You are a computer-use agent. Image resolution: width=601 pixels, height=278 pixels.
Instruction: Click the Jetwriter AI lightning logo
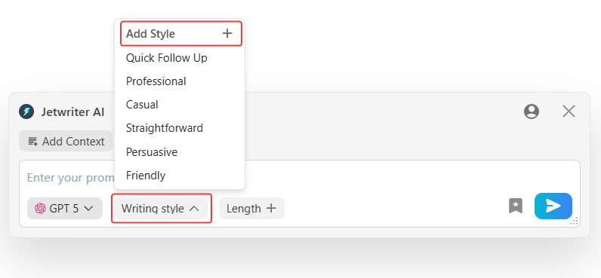(x=26, y=112)
